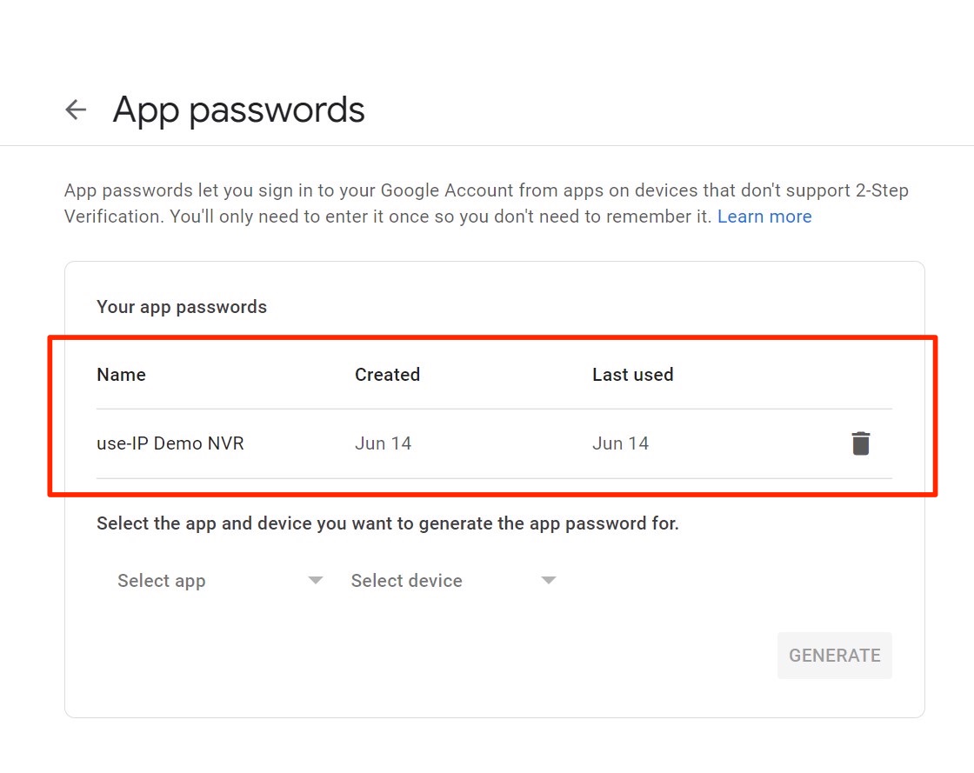This screenshot has height=773, width=974.
Task: Open the Select device dropdown
Action: [407, 581]
